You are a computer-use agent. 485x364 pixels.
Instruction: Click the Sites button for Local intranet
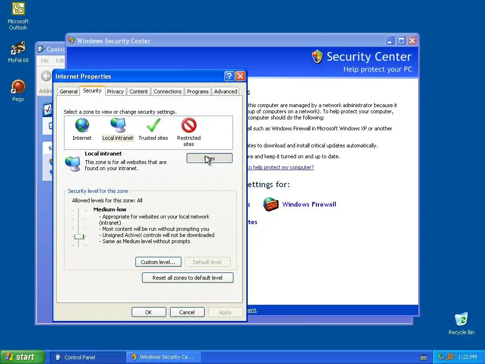coord(209,158)
